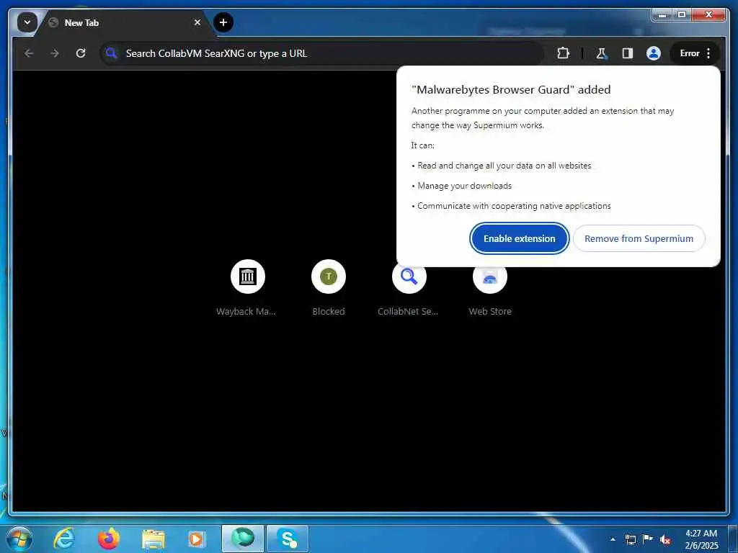This screenshot has height=553, width=738.
Task: Open the Wayback Machine shortcut
Action: pos(248,289)
